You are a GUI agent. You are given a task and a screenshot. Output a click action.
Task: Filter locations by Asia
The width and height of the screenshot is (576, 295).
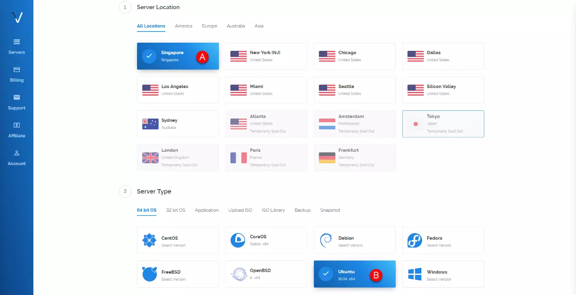pyautogui.click(x=259, y=26)
